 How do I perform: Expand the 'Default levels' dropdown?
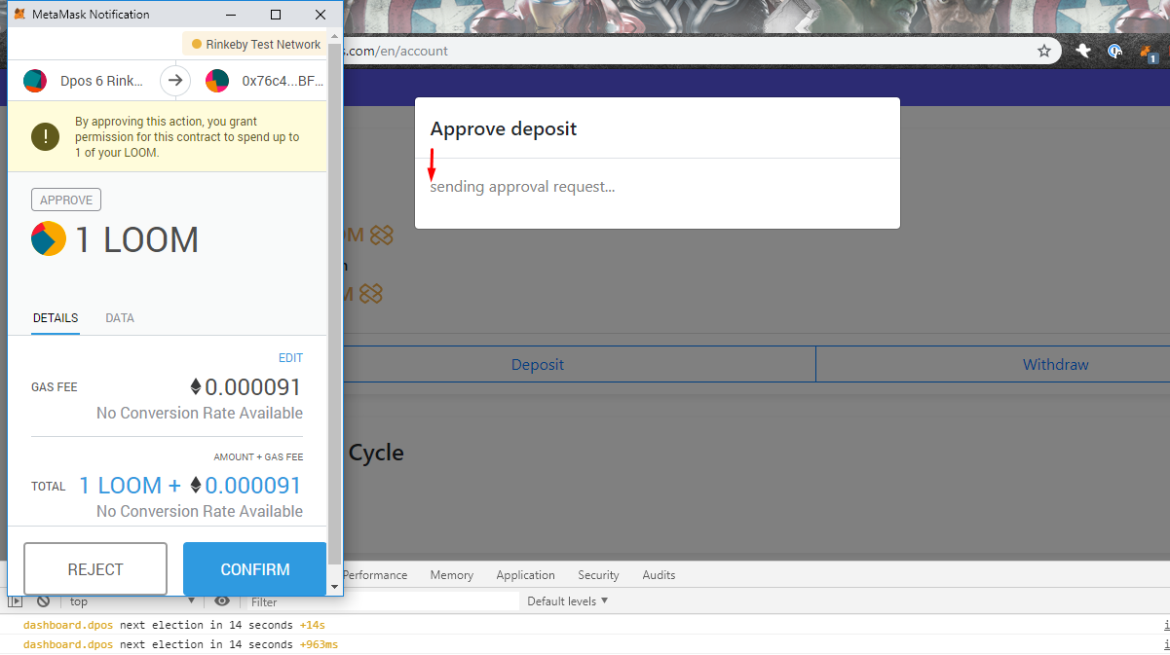click(x=567, y=600)
